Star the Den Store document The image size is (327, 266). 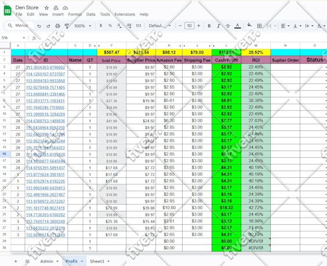click(46, 8)
